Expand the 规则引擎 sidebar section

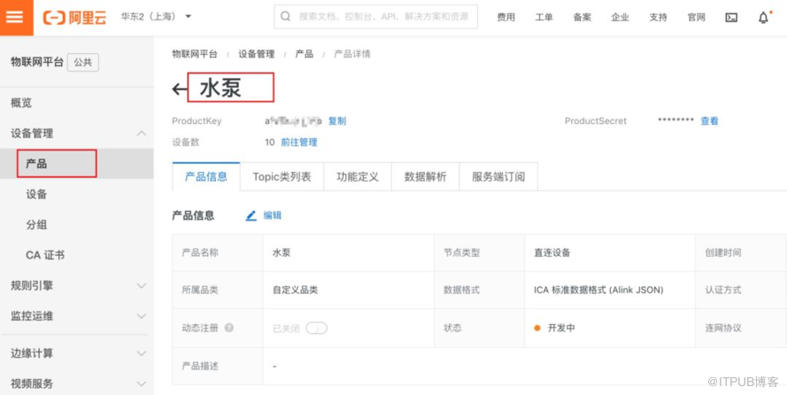click(141, 285)
